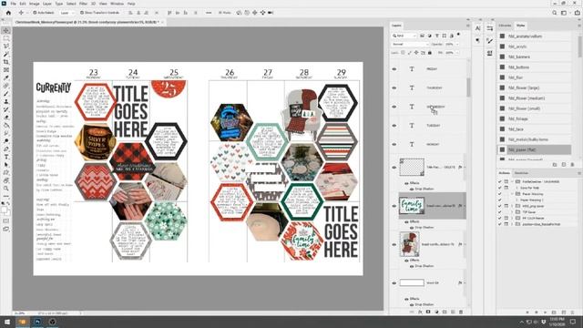
Task: Select the fdd_lace style preset
Action: click(534, 129)
